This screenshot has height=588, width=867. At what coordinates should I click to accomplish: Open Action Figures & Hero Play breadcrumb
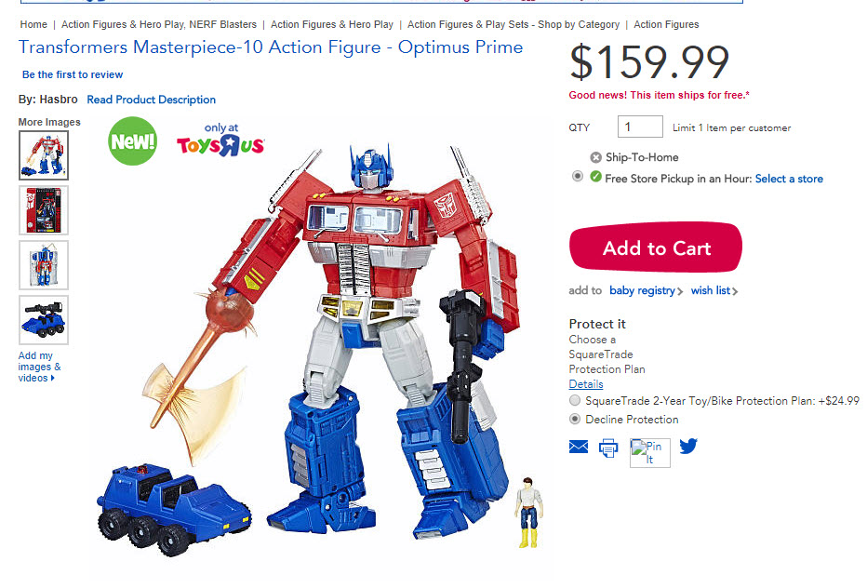click(332, 24)
